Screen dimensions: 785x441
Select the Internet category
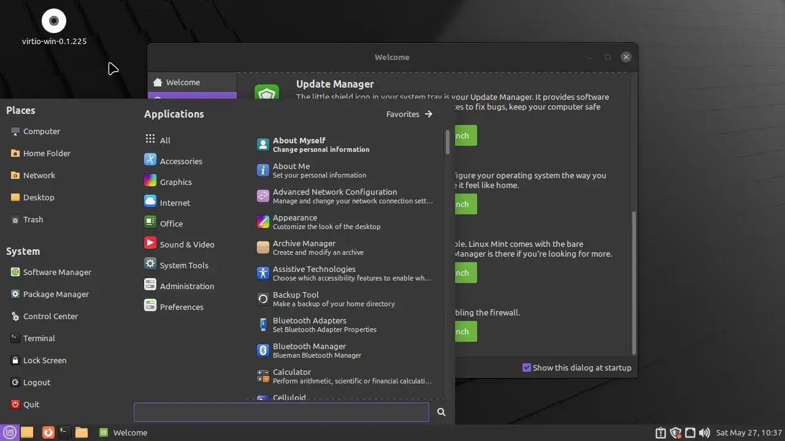tap(167, 202)
